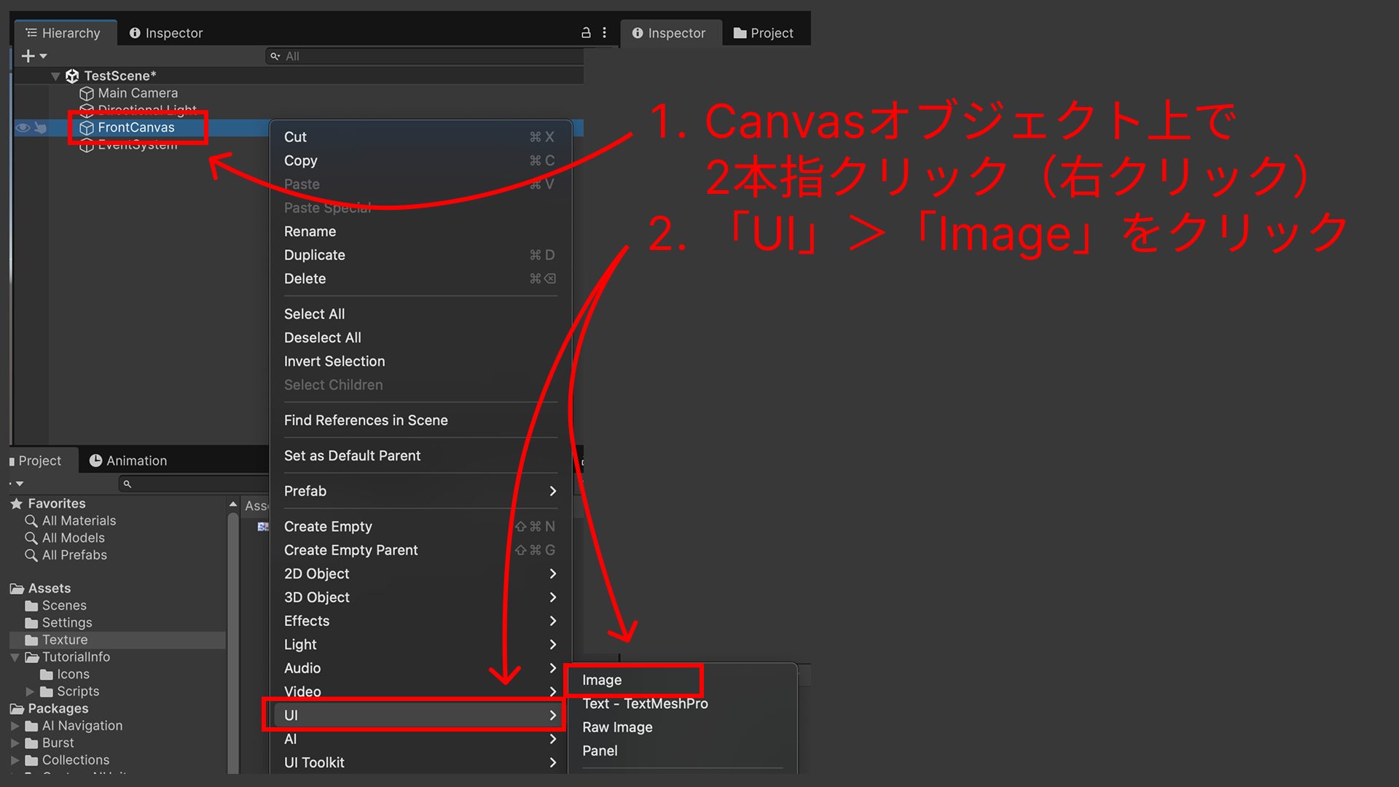Click the plus create button in Hierarchy
Image resolution: width=1399 pixels, height=787 pixels.
28,56
